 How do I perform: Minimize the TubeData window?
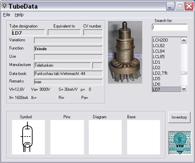pyautogui.click(x=170, y=6)
